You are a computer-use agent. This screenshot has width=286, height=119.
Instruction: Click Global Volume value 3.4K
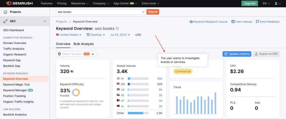(x=122, y=71)
